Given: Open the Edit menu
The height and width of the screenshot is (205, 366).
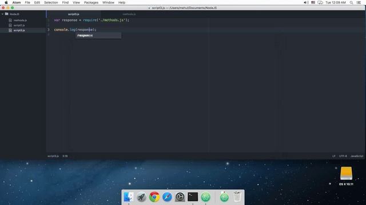Looking at the screenshot, I should pyautogui.click(x=37, y=2).
